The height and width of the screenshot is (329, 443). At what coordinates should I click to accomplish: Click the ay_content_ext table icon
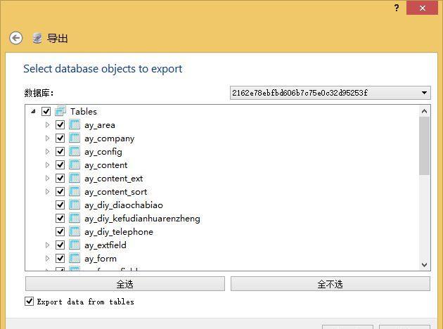(x=75, y=179)
